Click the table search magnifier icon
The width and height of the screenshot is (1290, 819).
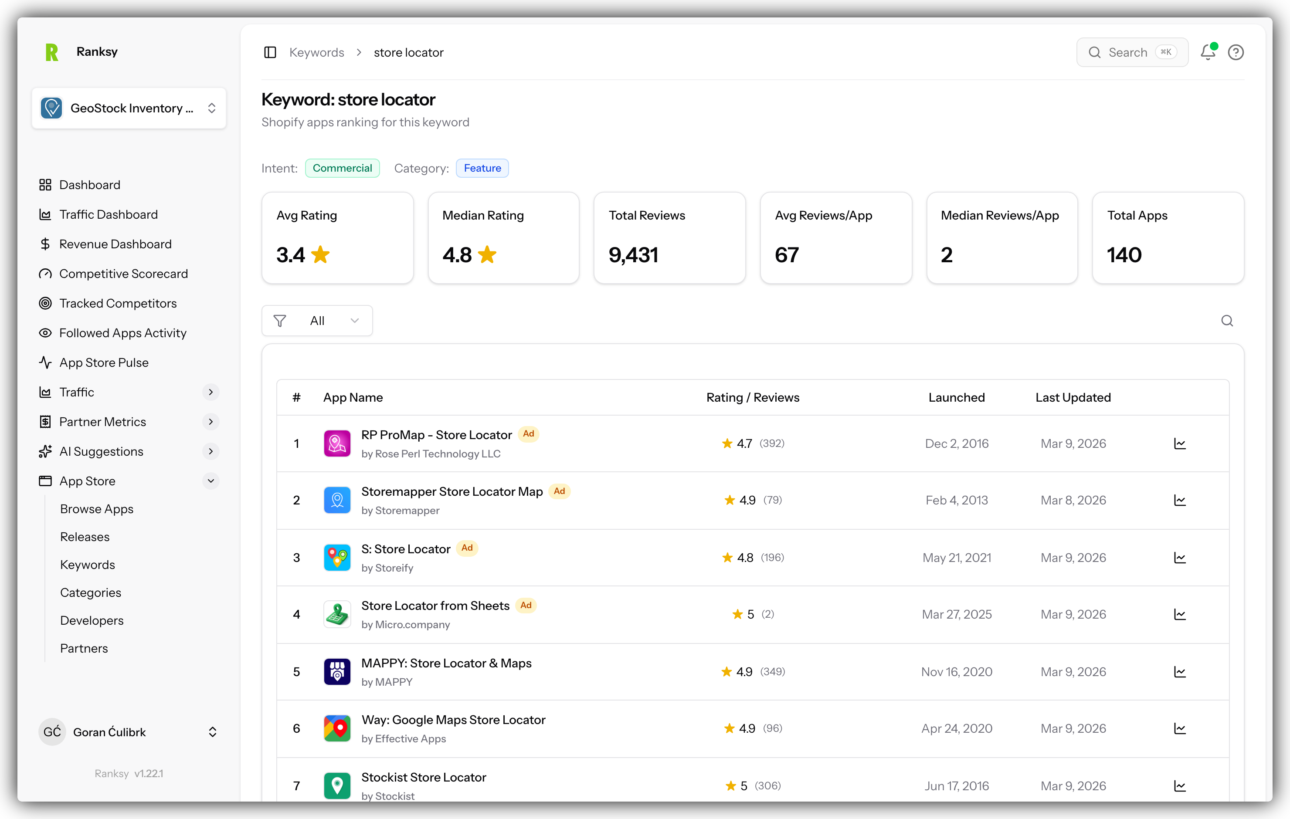tap(1227, 320)
